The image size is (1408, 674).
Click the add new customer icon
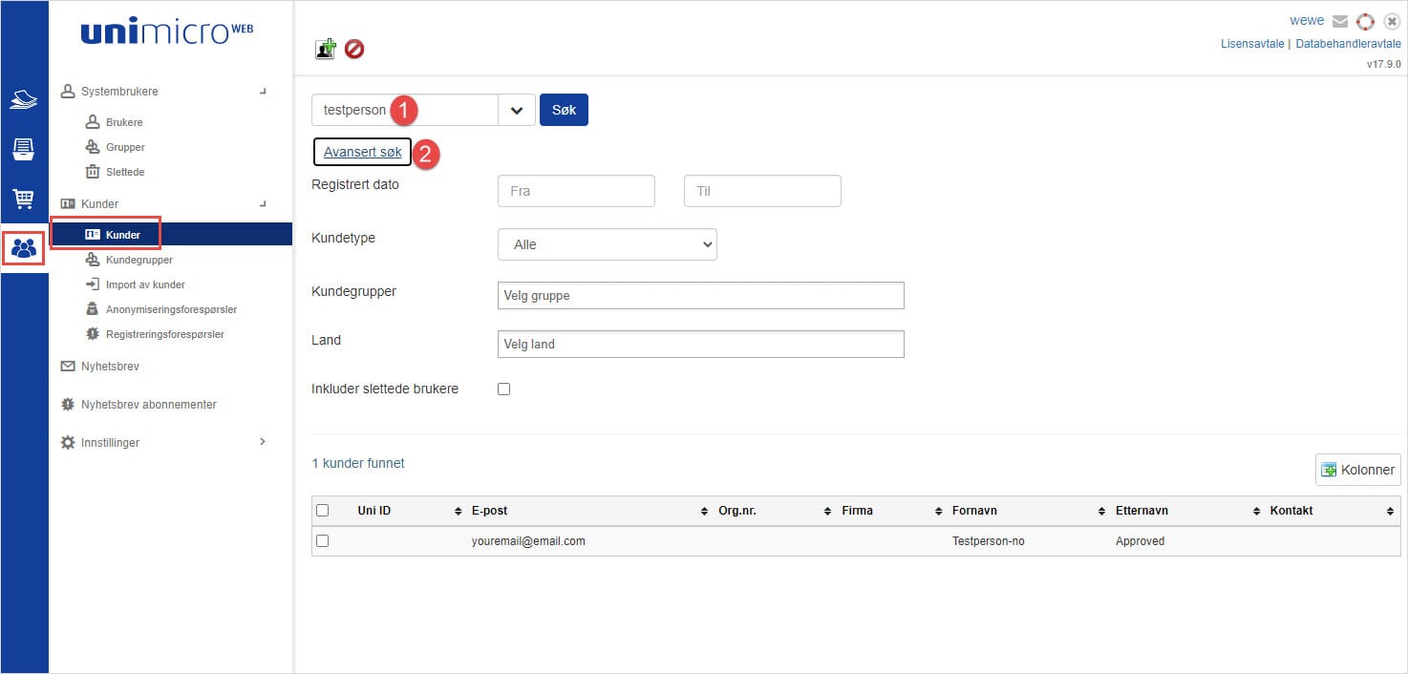point(326,49)
